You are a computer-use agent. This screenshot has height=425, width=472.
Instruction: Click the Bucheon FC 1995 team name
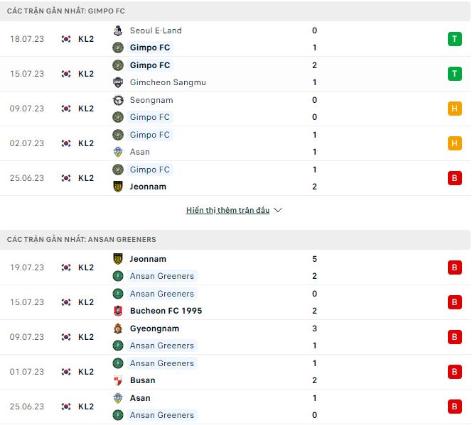[x=166, y=311]
